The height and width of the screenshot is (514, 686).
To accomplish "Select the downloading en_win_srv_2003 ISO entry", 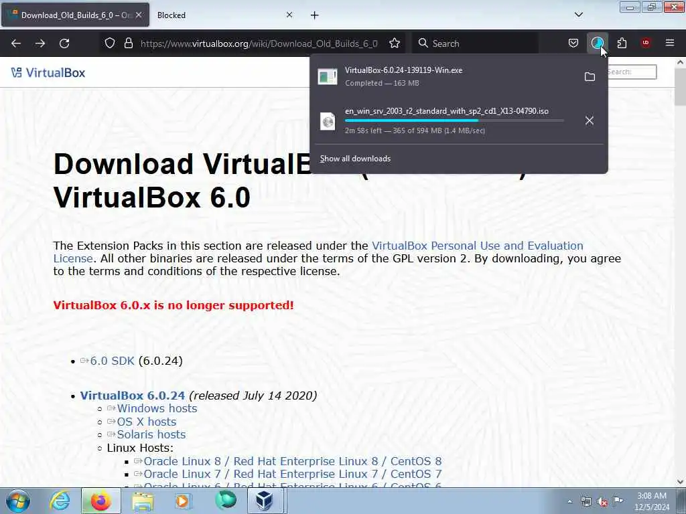I will pyautogui.click(x=445, y=120).
